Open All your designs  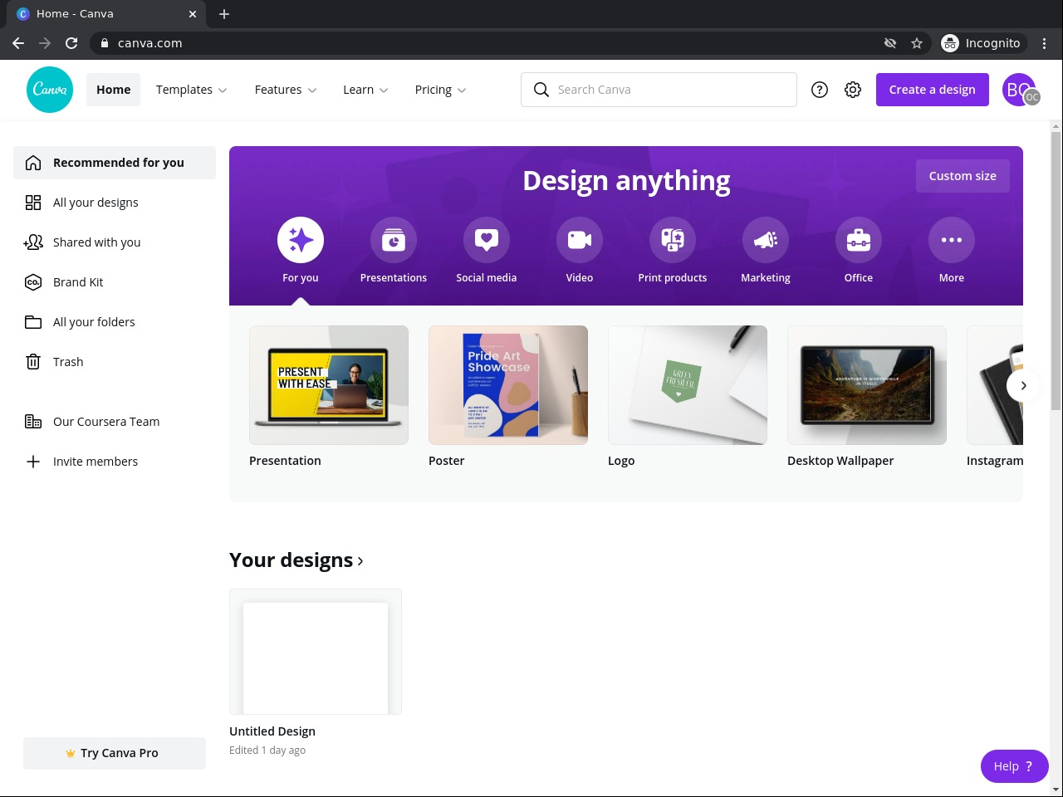click(115, 203)
